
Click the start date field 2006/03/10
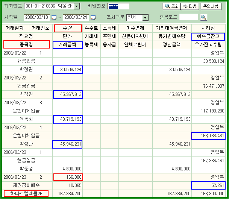[37, 18]
